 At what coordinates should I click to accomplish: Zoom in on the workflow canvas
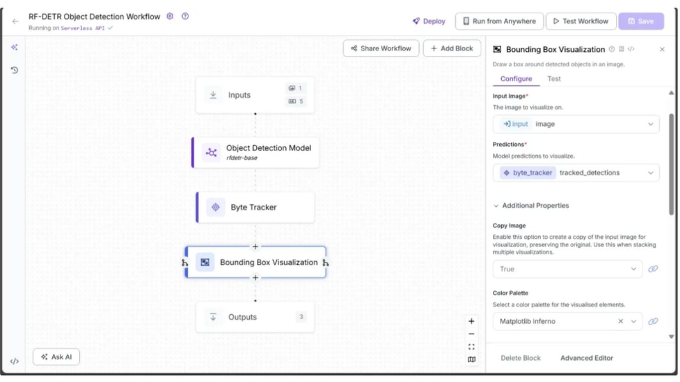coord(471,321)
